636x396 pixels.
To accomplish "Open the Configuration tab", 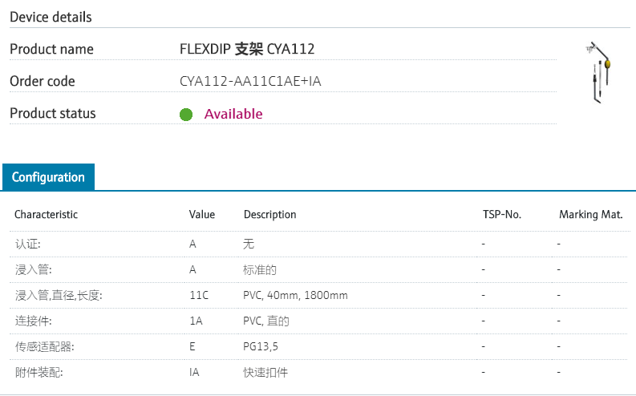I will pyautogui.click(x=48, y=177).
